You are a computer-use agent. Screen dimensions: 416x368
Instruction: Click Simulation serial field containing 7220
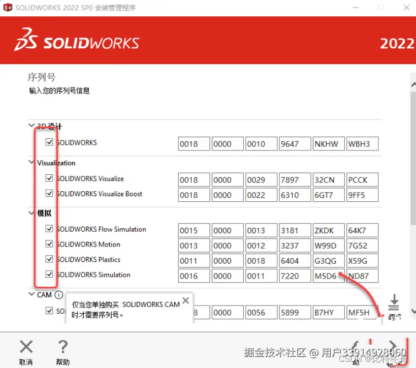295,275
